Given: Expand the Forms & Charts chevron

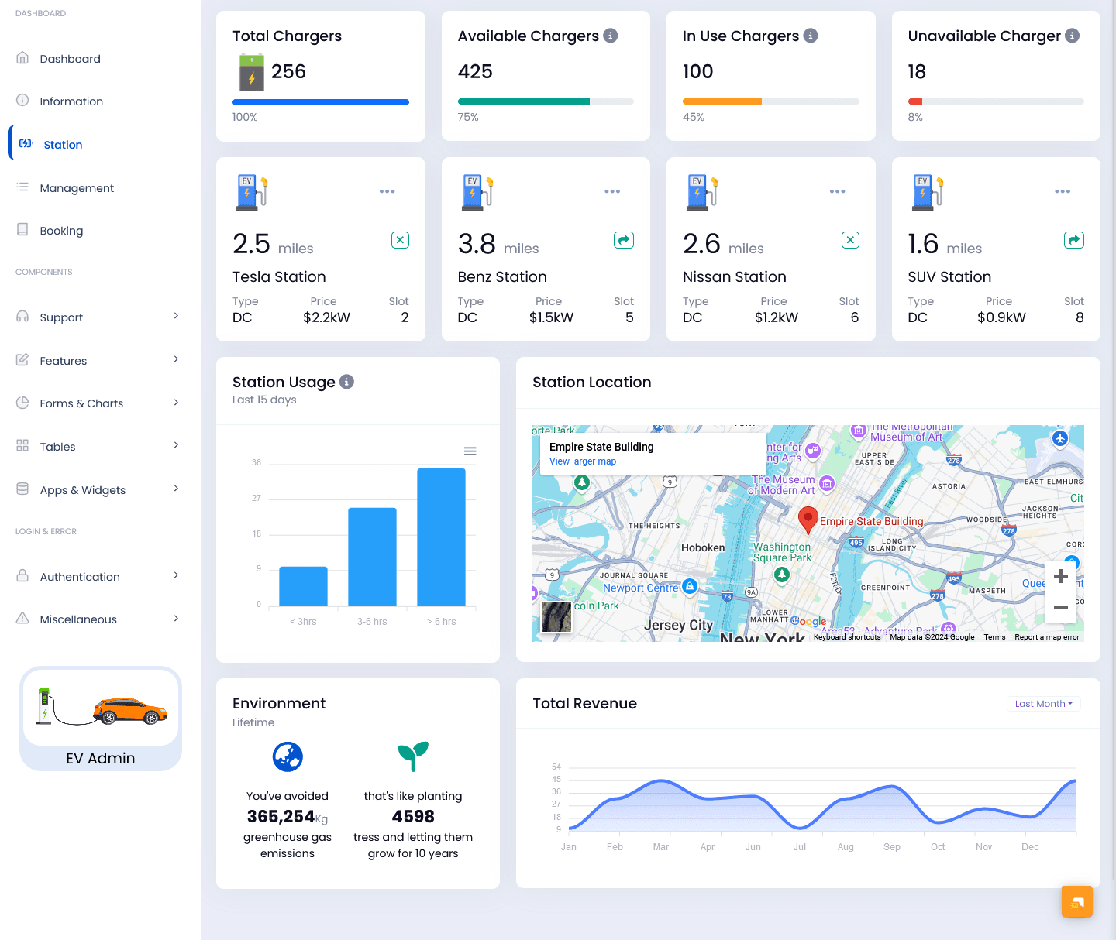Looking at the screenshot, I should tap(176, 403).
